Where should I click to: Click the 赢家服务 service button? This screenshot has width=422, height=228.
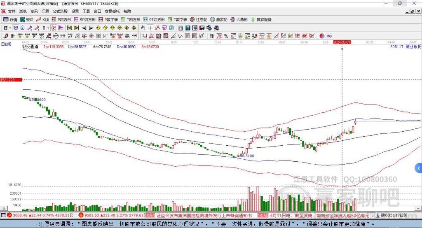pyautogui.click(x=261, y=19)
